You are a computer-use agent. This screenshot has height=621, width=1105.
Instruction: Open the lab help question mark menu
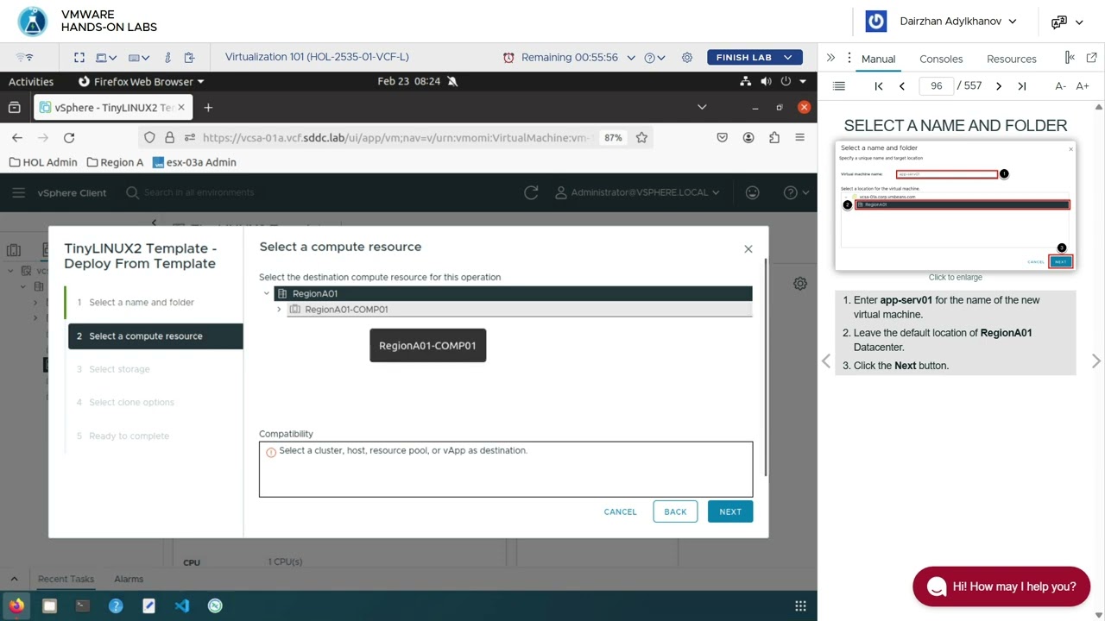[655, 58]
